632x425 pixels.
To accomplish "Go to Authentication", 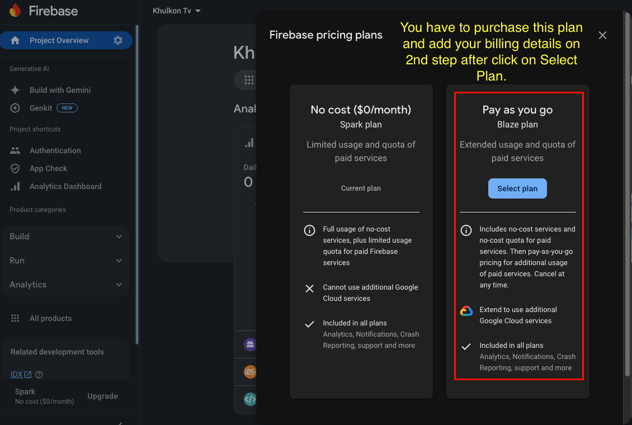I will [x=55, y=150].
